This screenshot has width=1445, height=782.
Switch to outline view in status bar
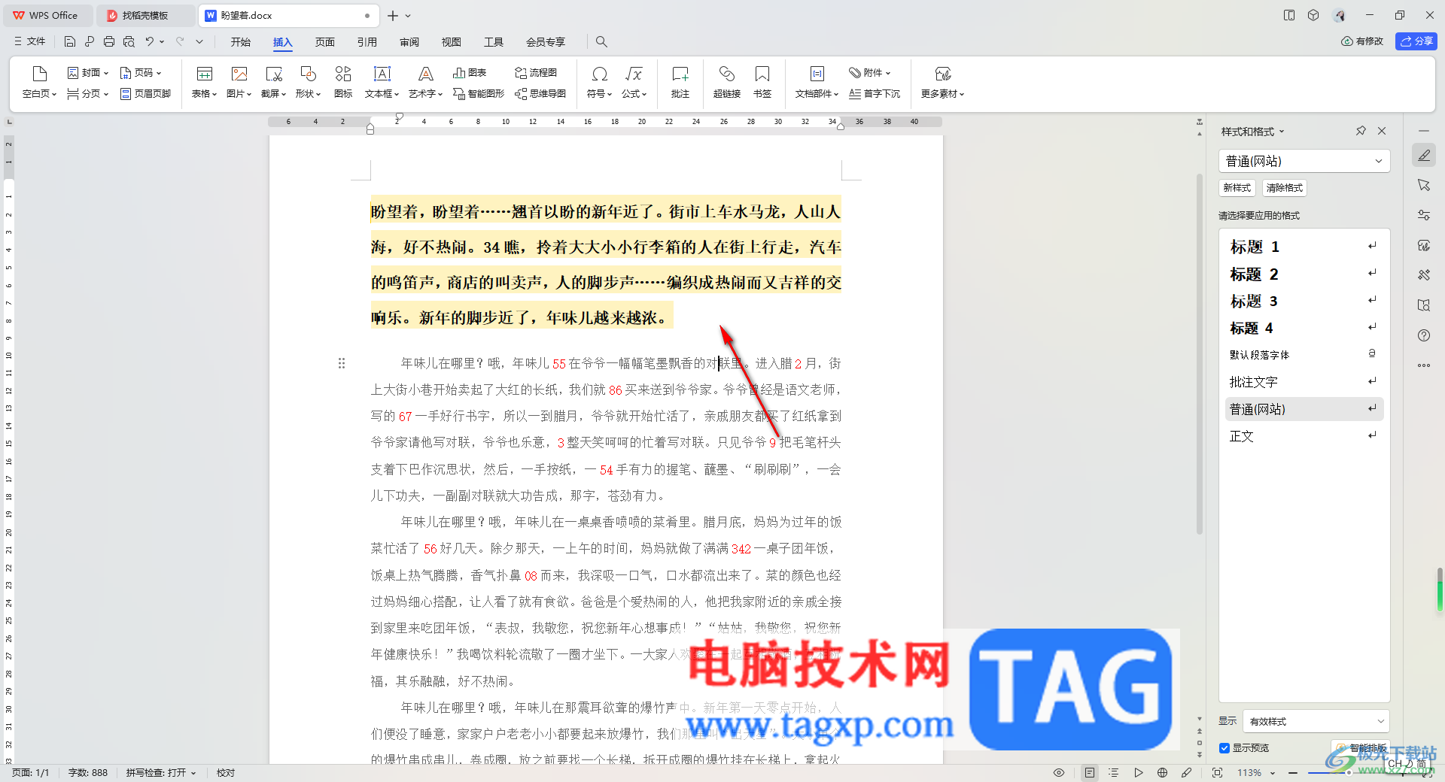(x=1114, y=772)
